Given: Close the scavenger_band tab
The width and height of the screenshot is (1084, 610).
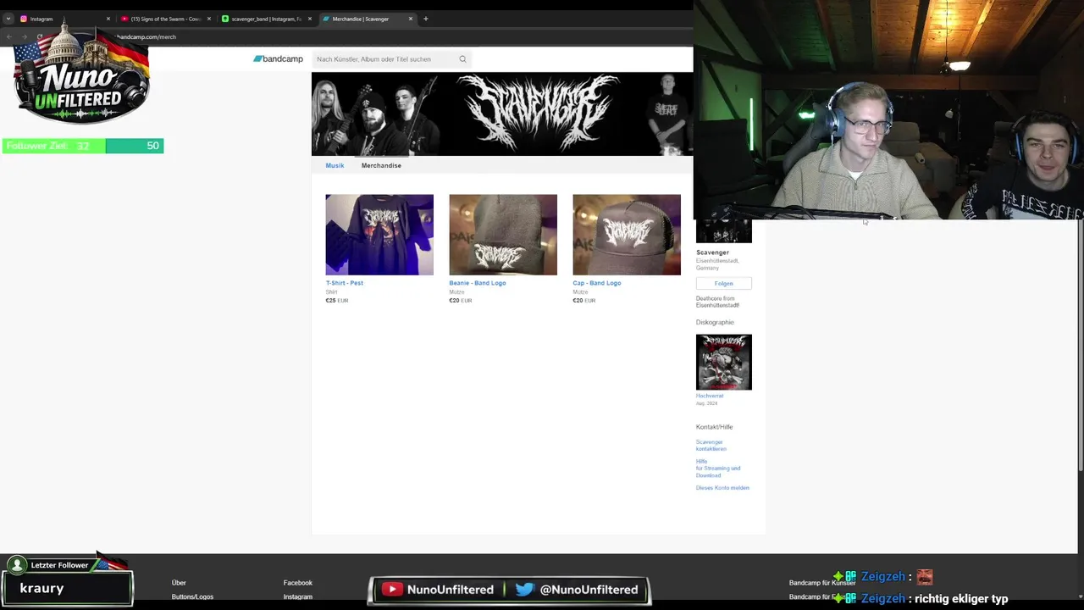Looking at the screenshot, I should coord(309,19).
